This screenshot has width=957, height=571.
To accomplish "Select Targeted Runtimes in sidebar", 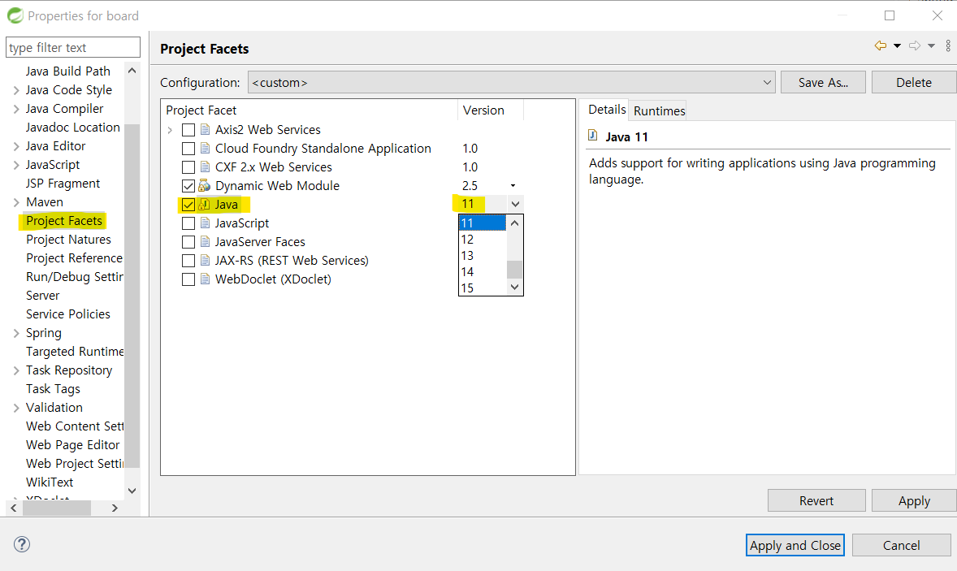I will [75, 352].
